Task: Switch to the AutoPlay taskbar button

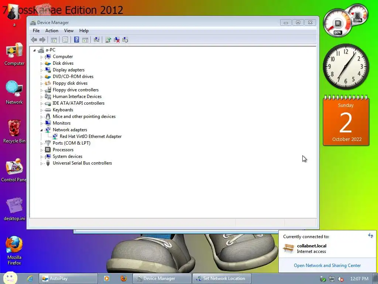Action: click(68, 278)
